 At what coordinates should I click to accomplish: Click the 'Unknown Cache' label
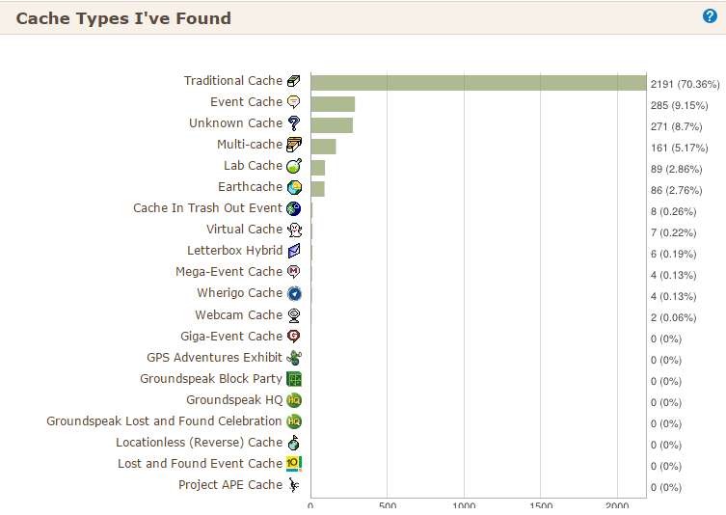235,123
